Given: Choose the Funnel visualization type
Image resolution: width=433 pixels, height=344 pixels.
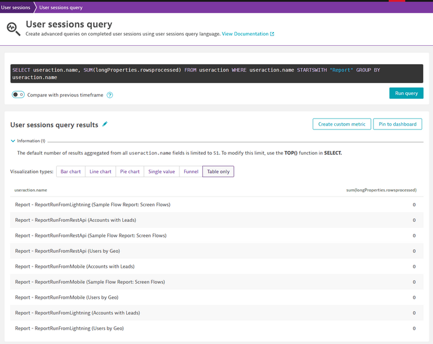Looking at the screenshot, I should coord(190,171).
